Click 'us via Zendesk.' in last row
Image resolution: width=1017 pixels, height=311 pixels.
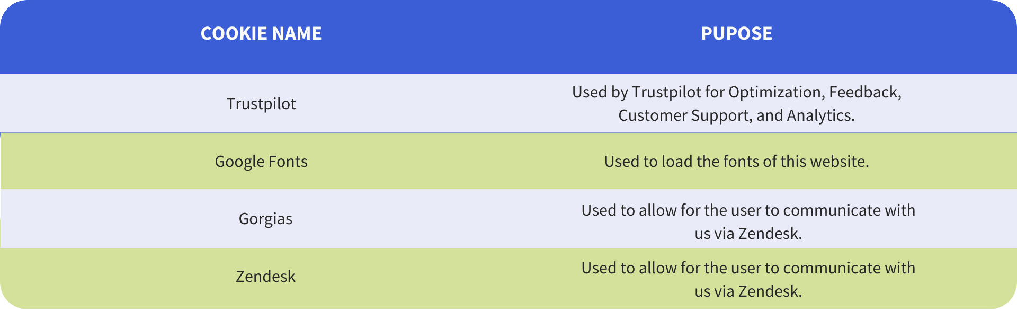(x=748, y=291)
